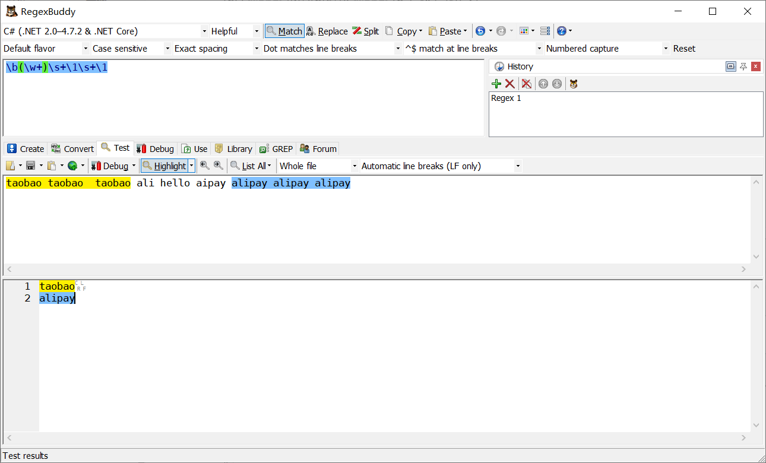Click the RegexBuddy mascot icon in History toolbar
The height and width of the screenshot is (463, 766).
pos(573,84)
